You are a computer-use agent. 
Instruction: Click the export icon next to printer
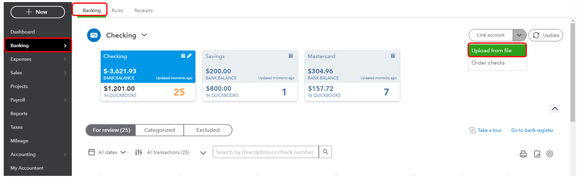[537, 154]
